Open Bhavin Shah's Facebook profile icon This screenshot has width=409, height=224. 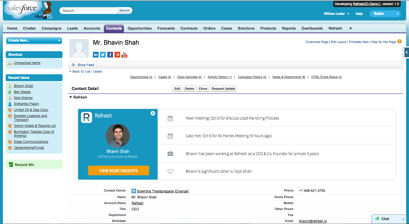pos(110,55)
